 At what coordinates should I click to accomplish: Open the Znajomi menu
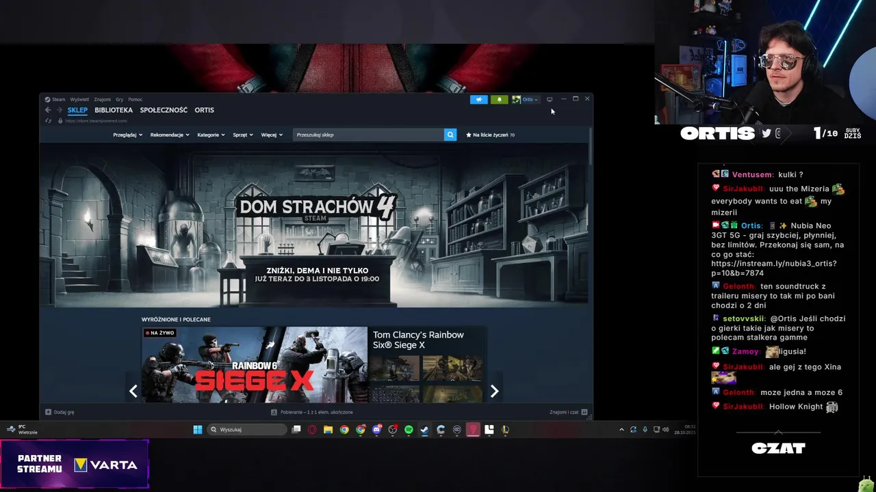tap(103, 99)
